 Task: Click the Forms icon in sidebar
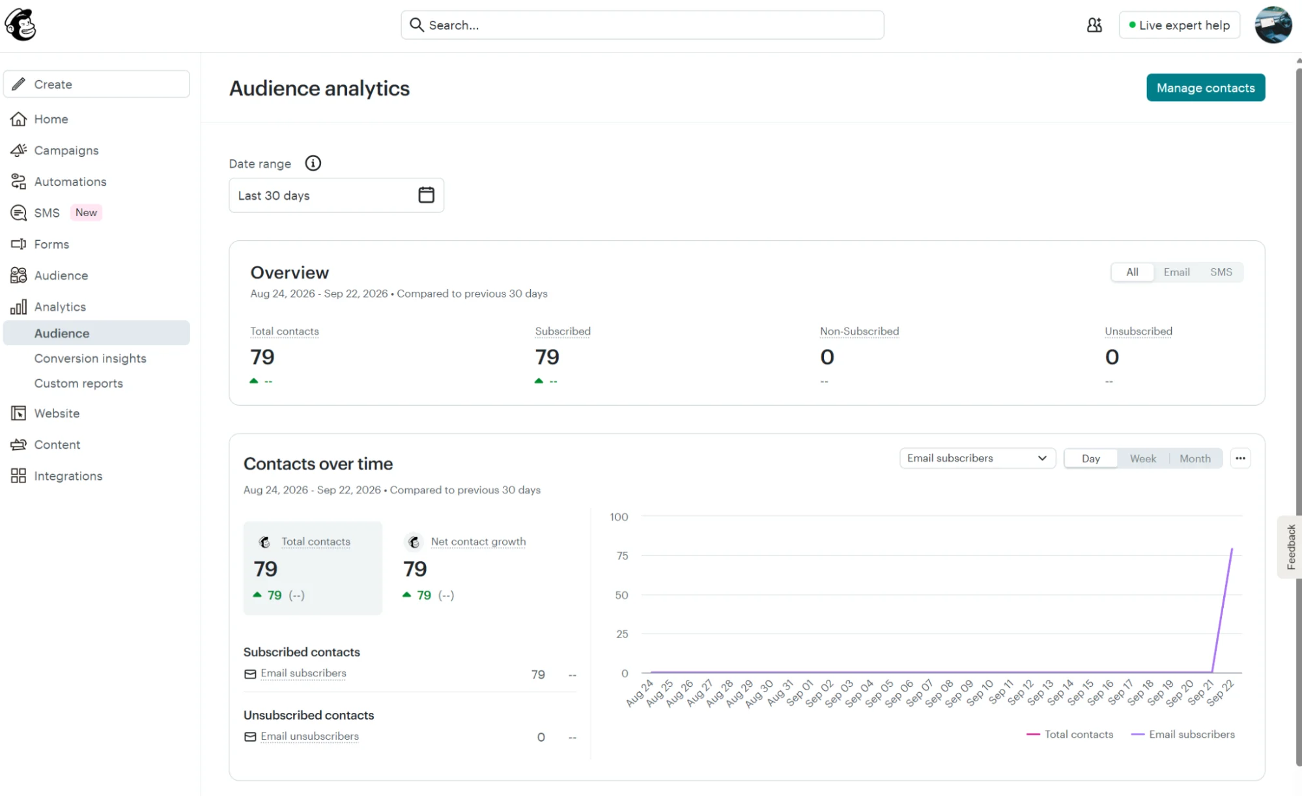pyautogui.click(x=19, y=244)
